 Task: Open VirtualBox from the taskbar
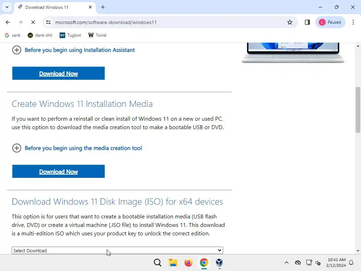point(219,263)
